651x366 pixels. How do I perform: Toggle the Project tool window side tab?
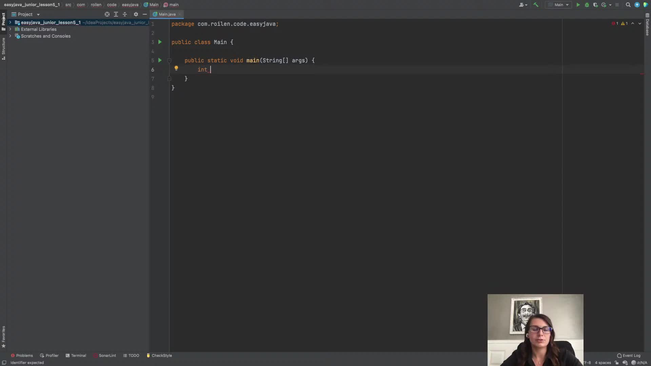3,21
